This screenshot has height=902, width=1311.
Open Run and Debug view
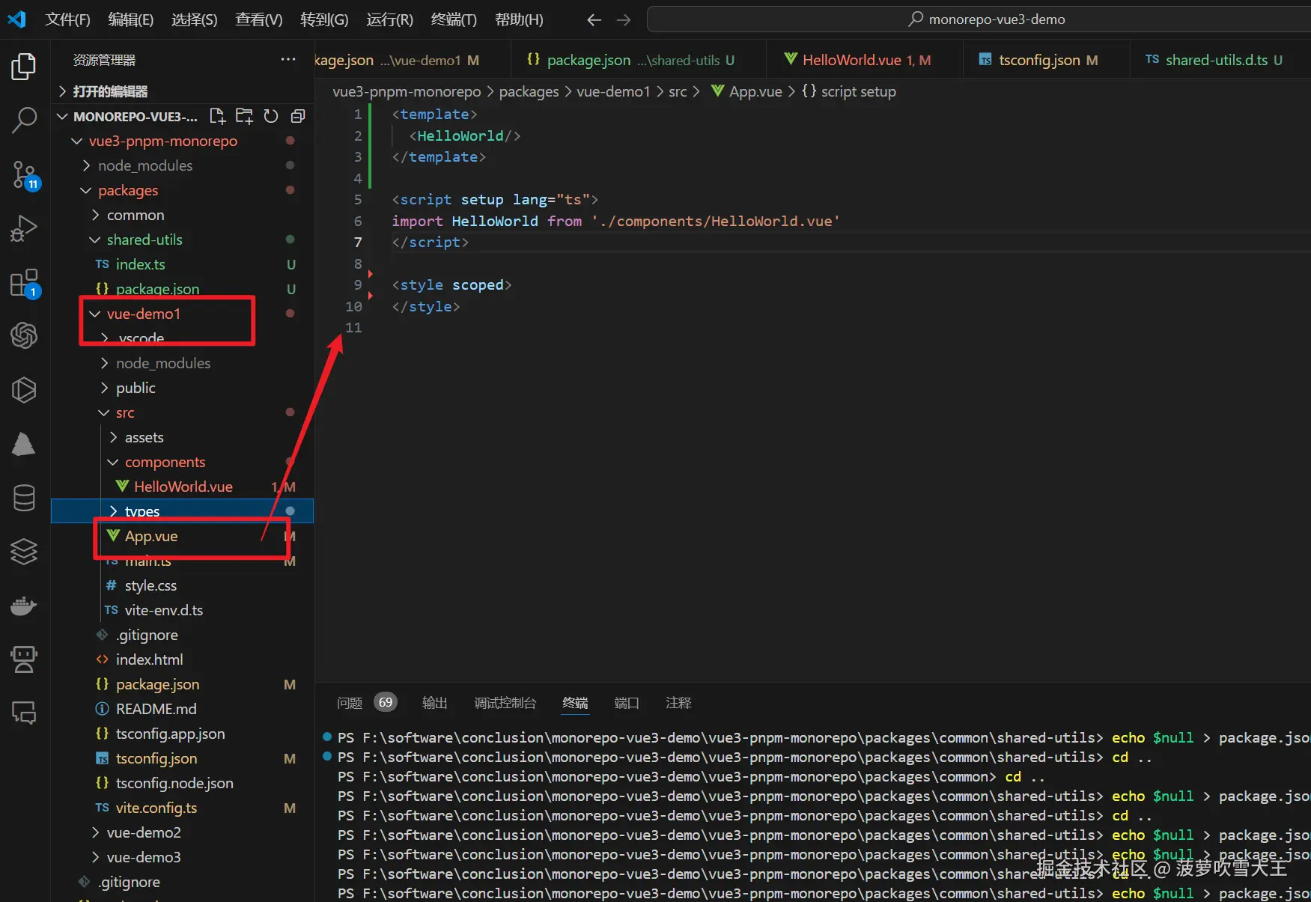24,228
